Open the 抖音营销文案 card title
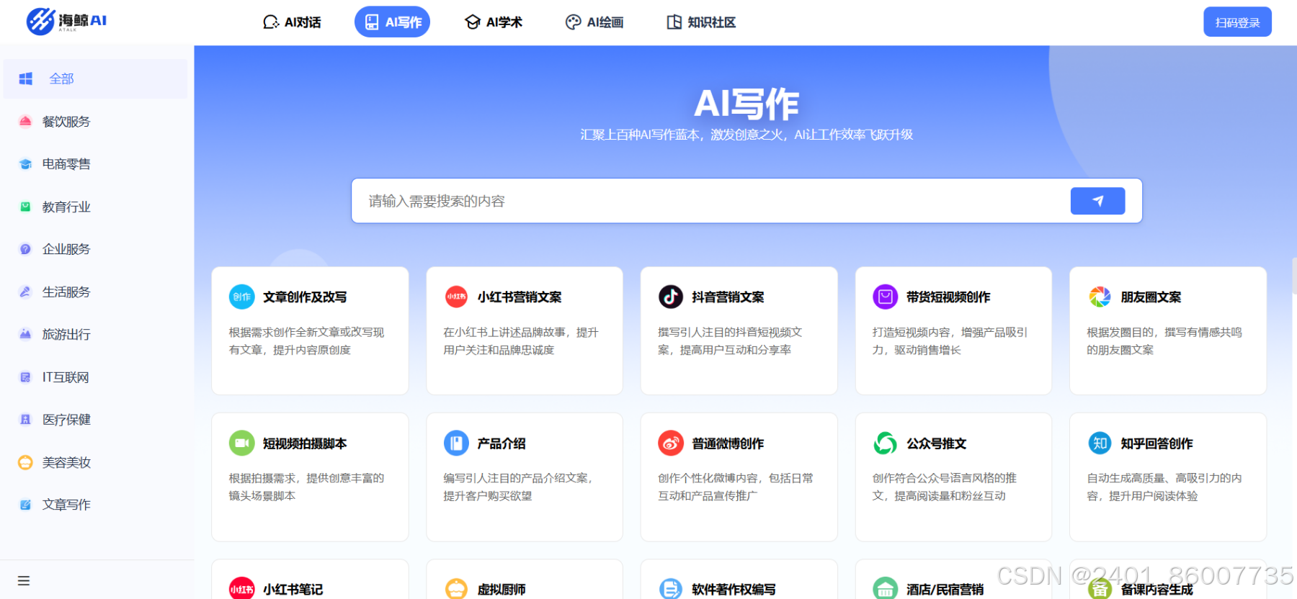The width and height of the screenshot is (1297, 599). tap(728, 297)
